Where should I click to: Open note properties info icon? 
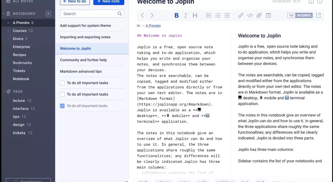tap(320, 2)
